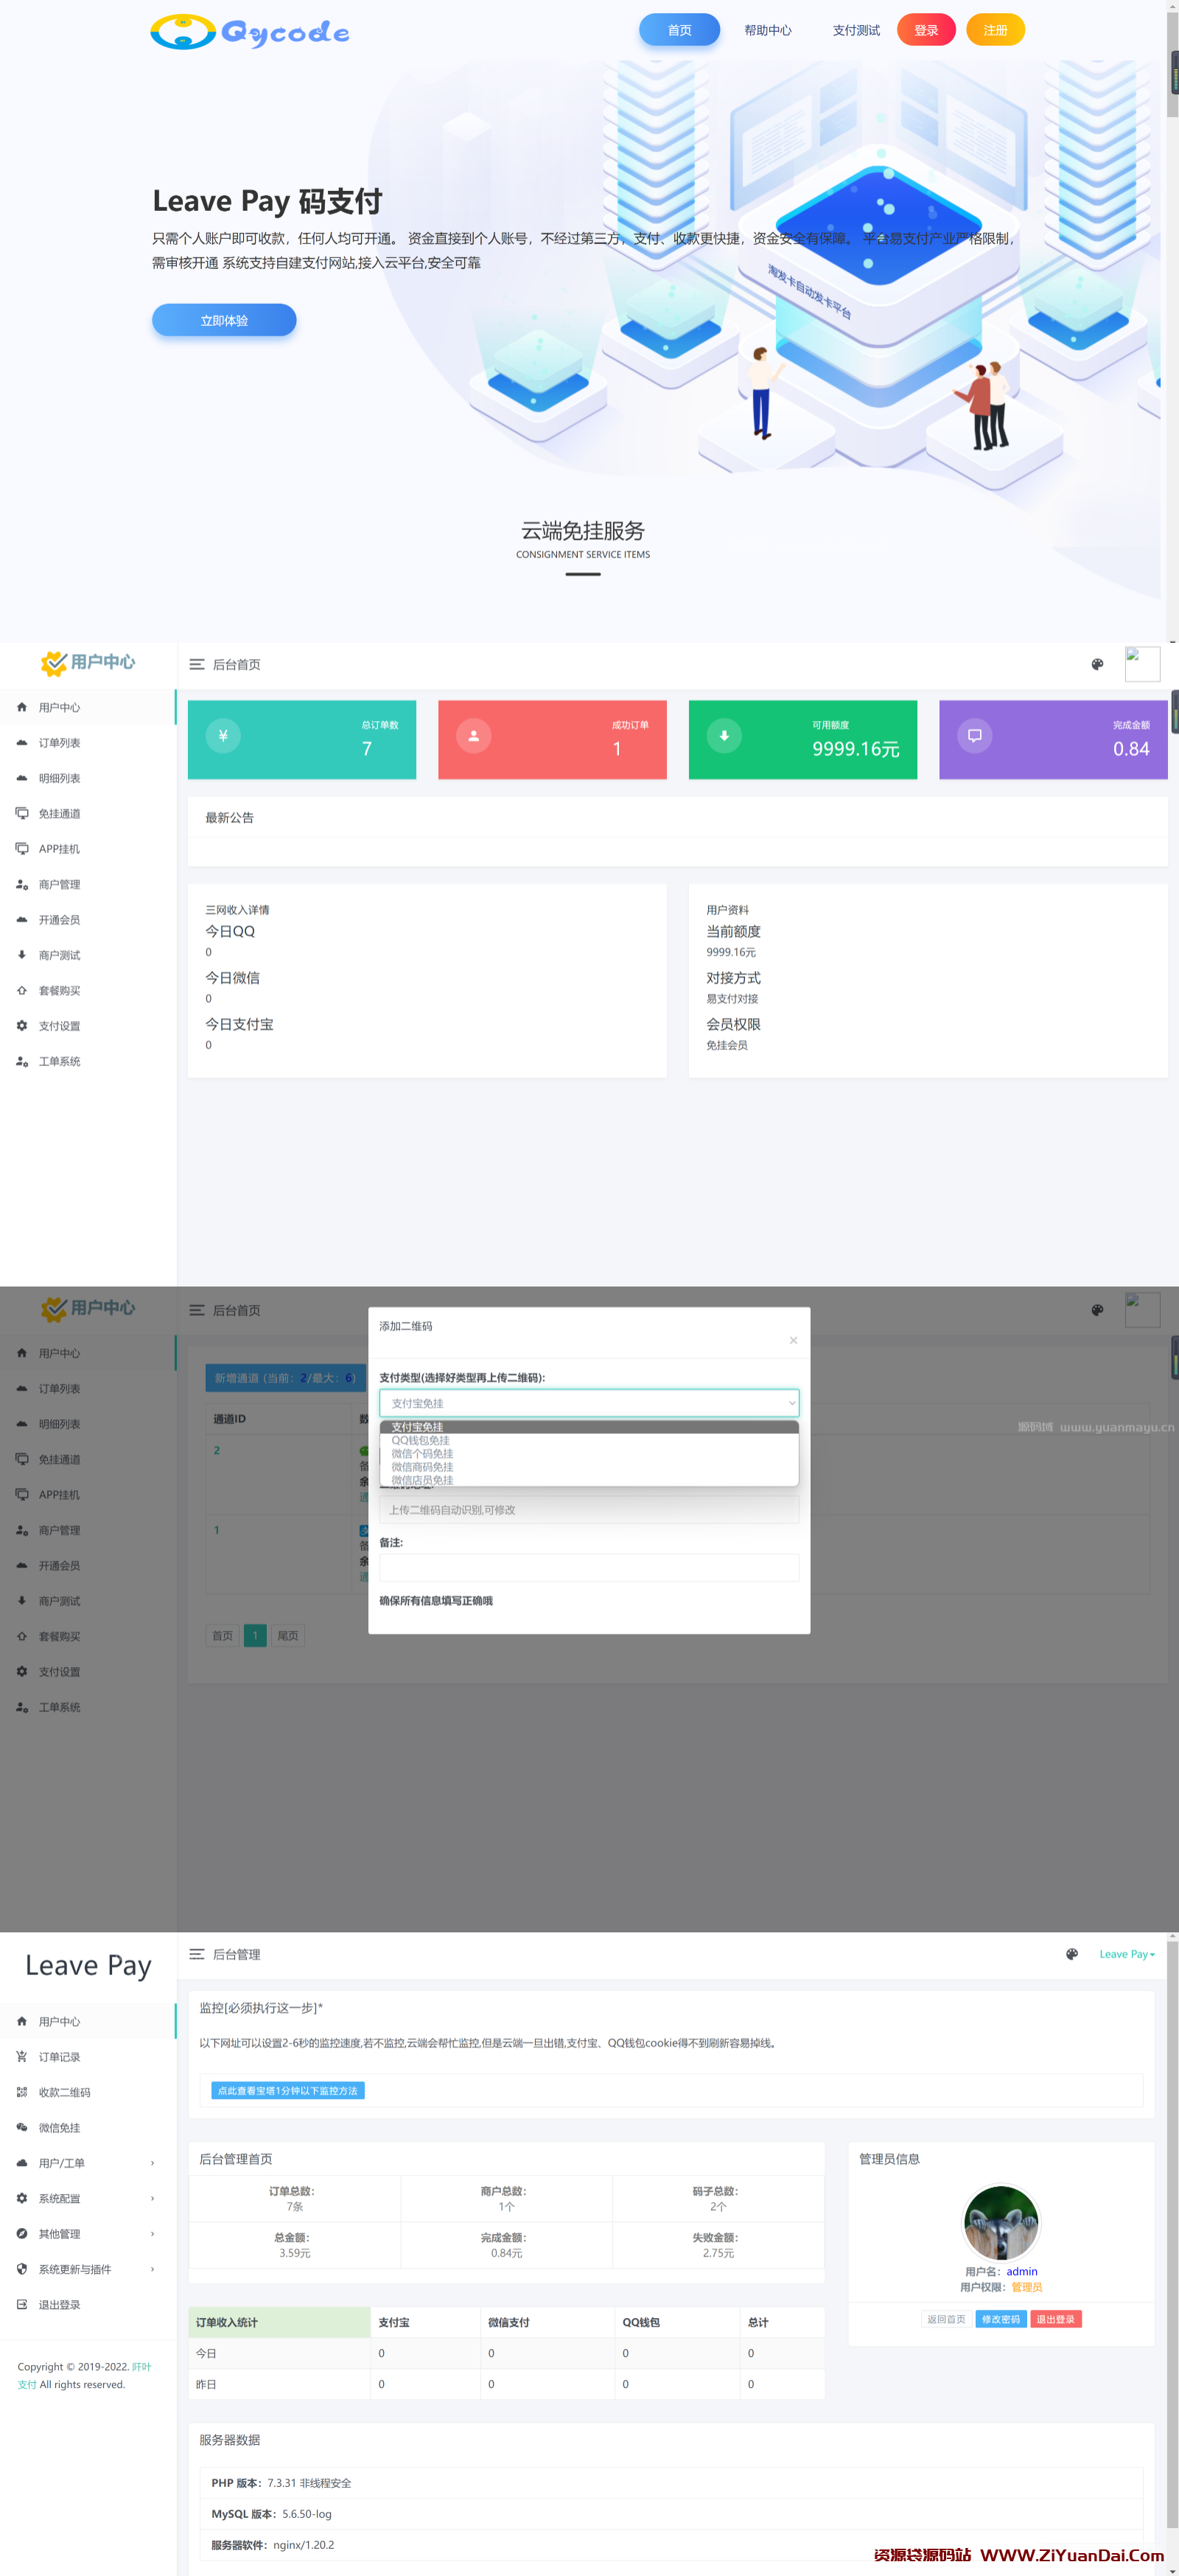Click the monitor icon for APP挂机 in the undimmed sidebar

tap(22, 848)
